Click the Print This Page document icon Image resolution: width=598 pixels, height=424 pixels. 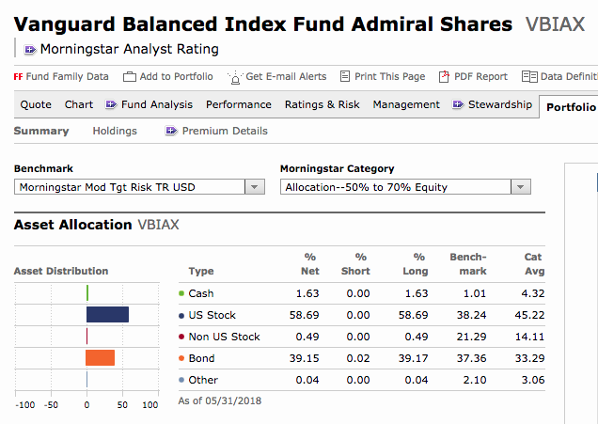(x=345, y=76)
